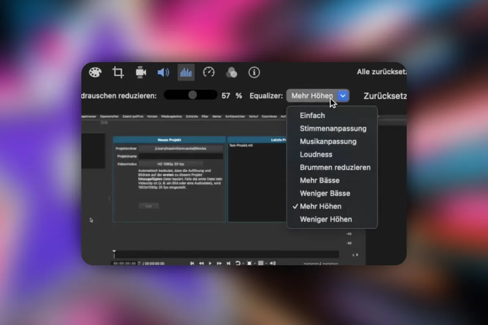Toggle the loop playback icon
Image resolution: width=488 pixels, height=325 pixels.
pos(238,263)
